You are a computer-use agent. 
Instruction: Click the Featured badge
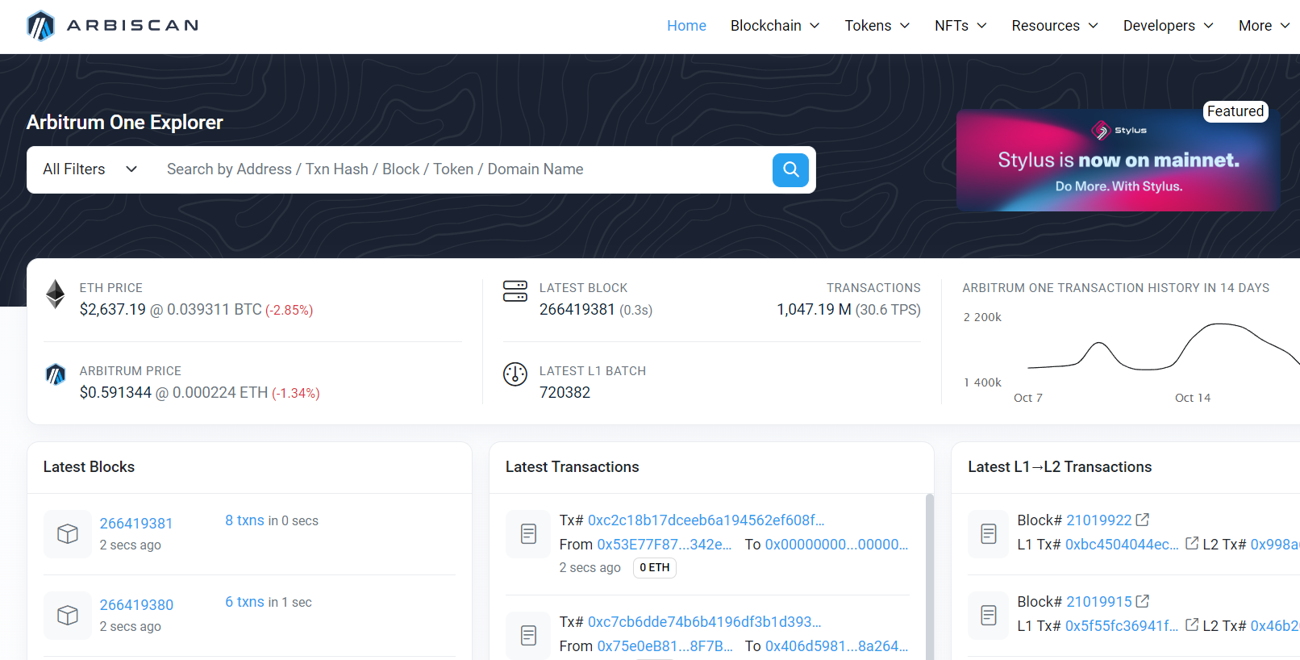click(1235, 111)
